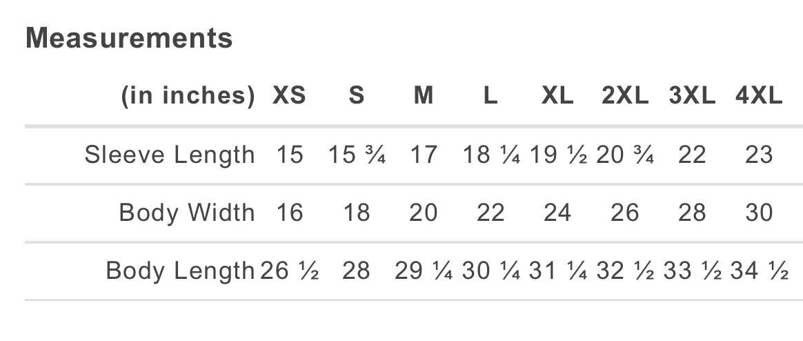Select the 32 ½ body length cell
Image resolution: width=803 pixels, height=341 pixels.
click(625, 271)
